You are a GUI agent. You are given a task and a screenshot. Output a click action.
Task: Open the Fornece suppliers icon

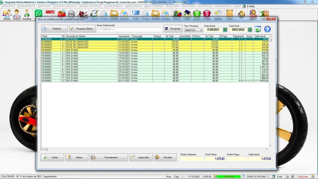point(17,15)
